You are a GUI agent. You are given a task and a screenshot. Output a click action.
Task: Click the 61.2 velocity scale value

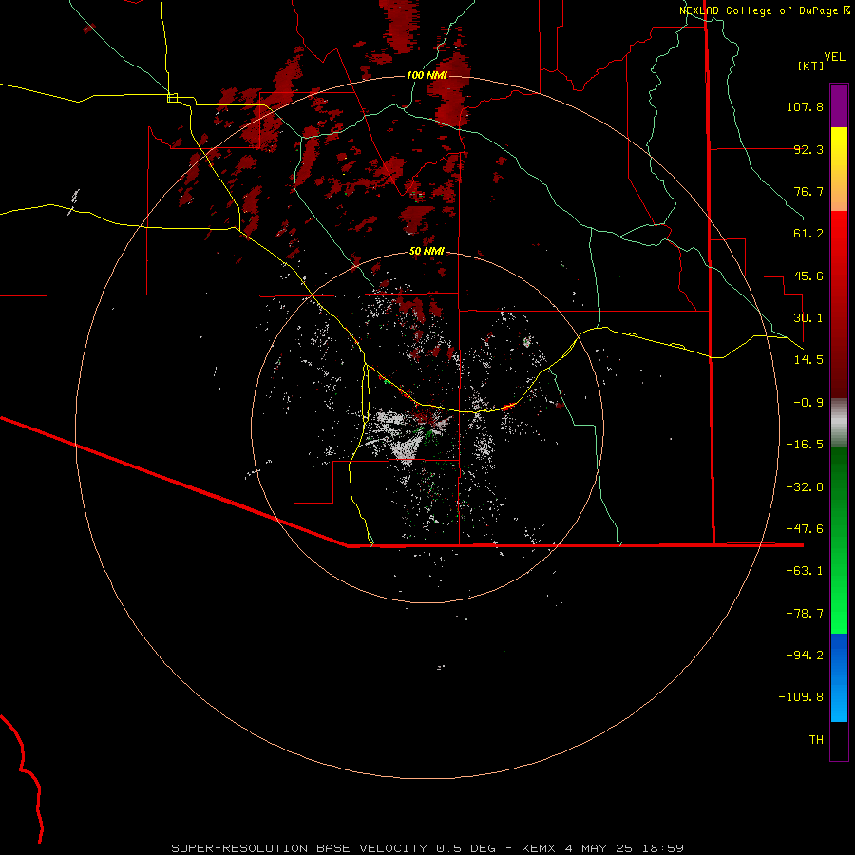click(808, 234)
